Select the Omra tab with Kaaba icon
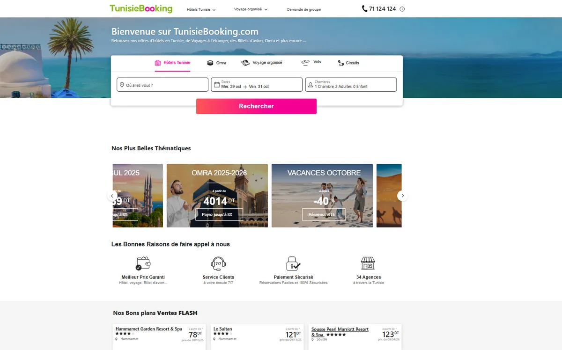562x350 pixels. (x=216, y=63)
